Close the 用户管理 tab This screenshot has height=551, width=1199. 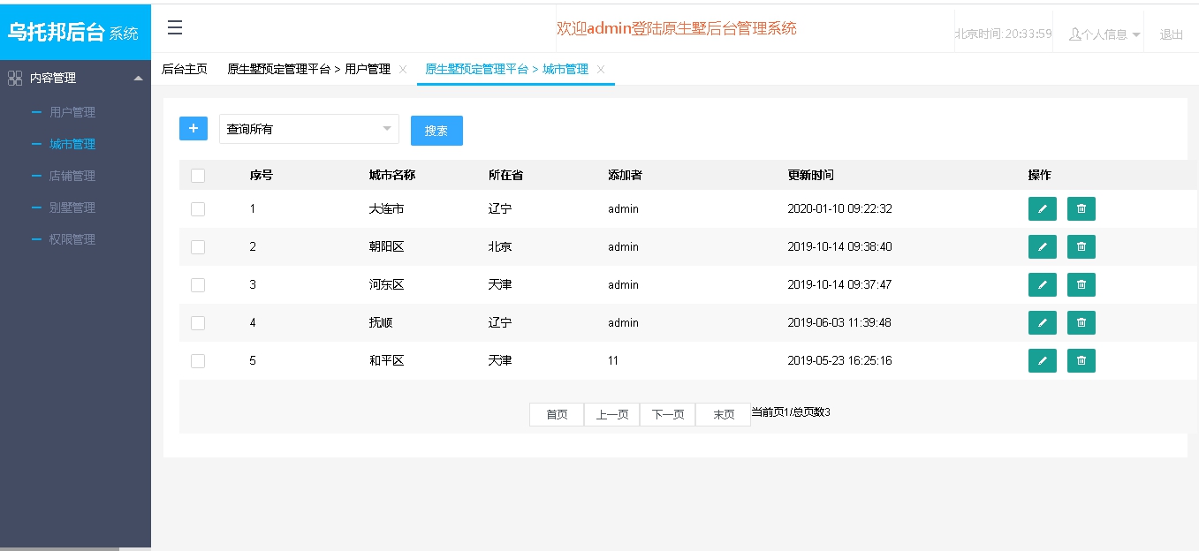coord(403,69)
